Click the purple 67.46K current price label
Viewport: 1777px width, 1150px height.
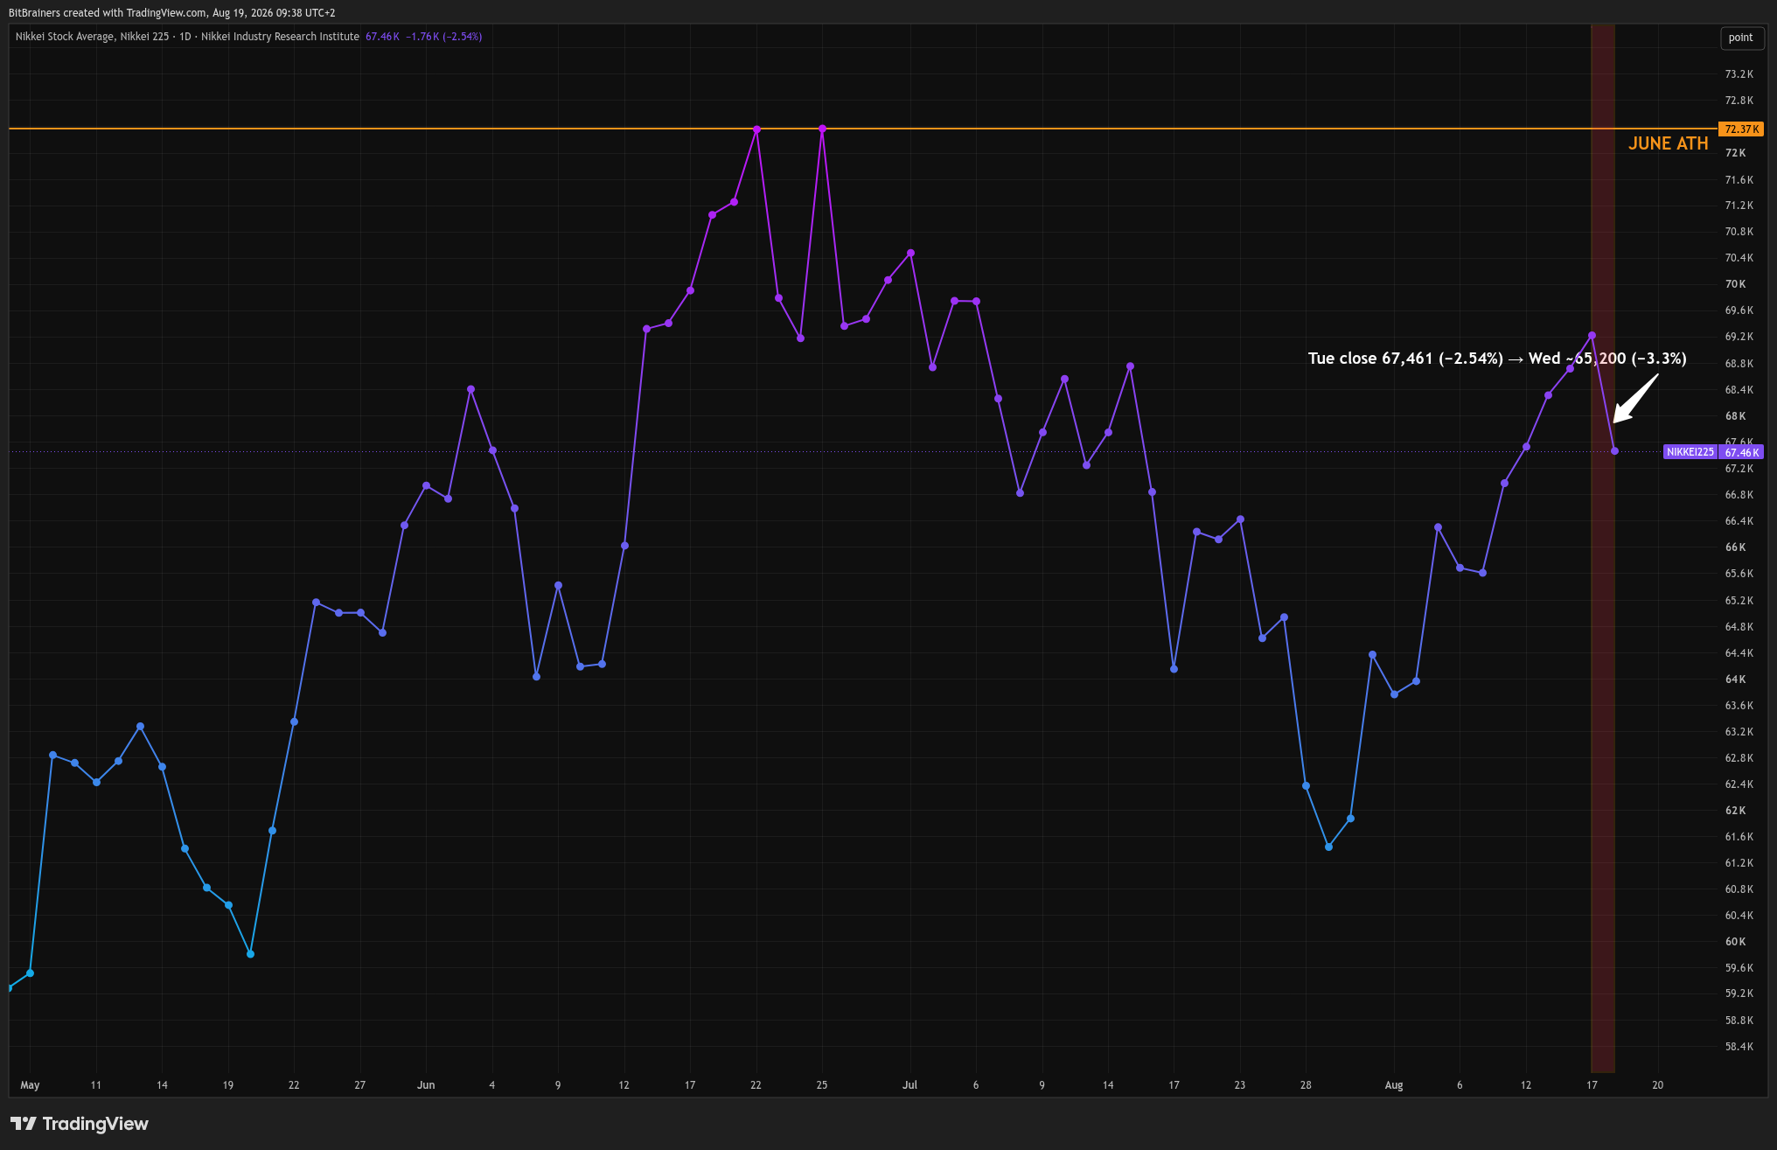pos(1741,452)
